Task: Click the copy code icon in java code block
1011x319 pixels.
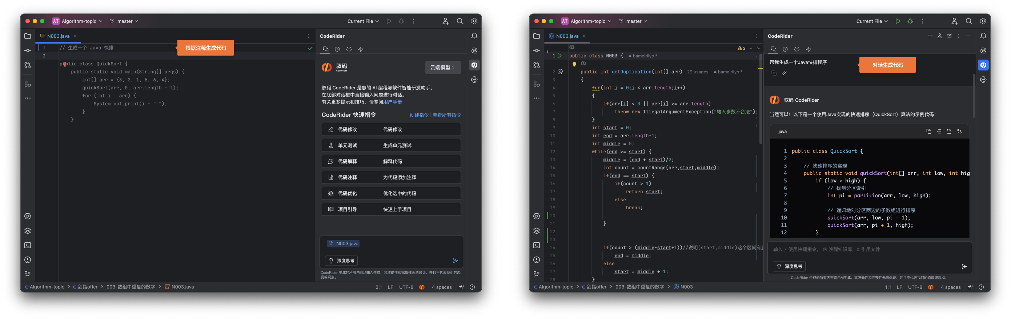Action: click(x=928, y=132)
